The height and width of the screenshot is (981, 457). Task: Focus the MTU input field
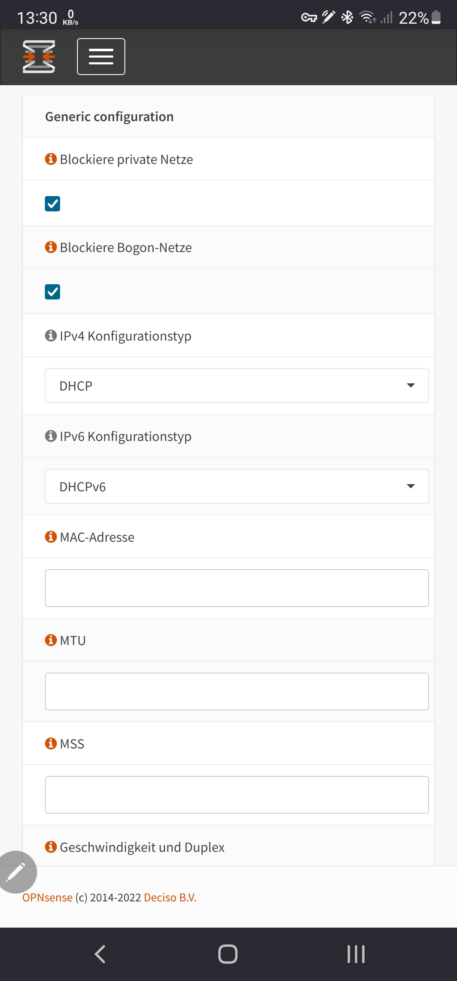[237, 692]
